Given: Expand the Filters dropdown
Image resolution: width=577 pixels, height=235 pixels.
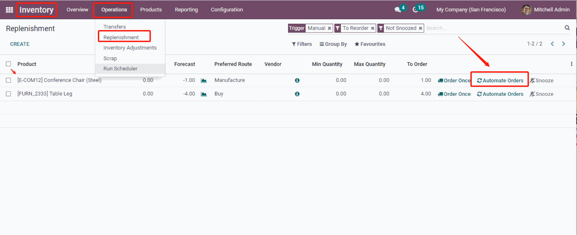Looking at the screenshot, I should (x=302, y=44).
